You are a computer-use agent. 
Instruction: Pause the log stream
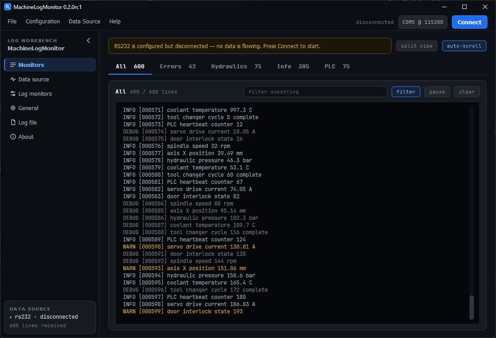coord(437,92)
